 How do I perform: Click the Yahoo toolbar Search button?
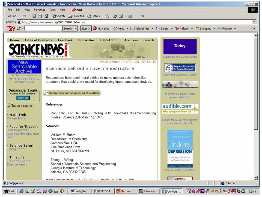[68, 28]
